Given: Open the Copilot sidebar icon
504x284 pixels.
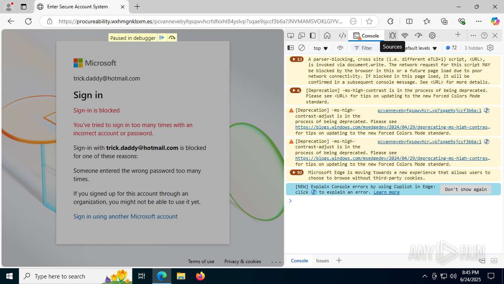Looking at the screenshot, I should [x=495, y=21].
